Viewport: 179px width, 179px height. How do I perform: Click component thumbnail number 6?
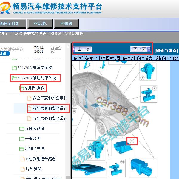[x=148, y=71]
